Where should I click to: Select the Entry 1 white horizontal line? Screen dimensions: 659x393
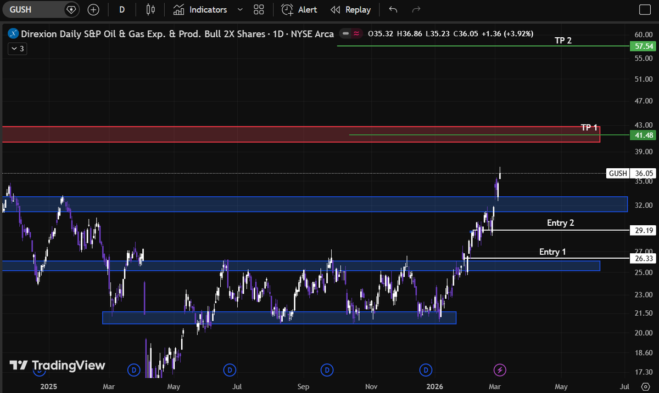click(x=547, y=258)
